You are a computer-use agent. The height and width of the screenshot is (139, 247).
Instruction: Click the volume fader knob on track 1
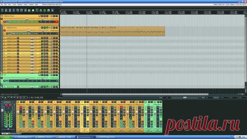tap(27, 19)
